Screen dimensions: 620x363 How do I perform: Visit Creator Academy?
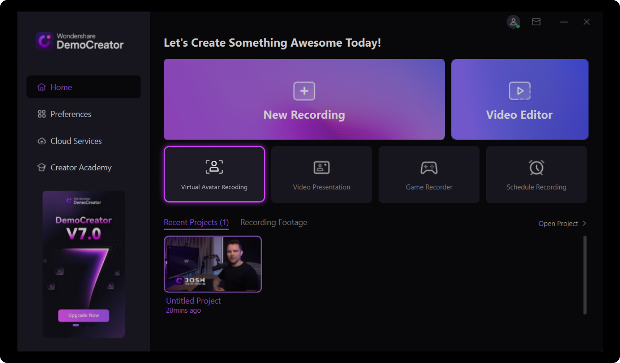coord(81,167)
